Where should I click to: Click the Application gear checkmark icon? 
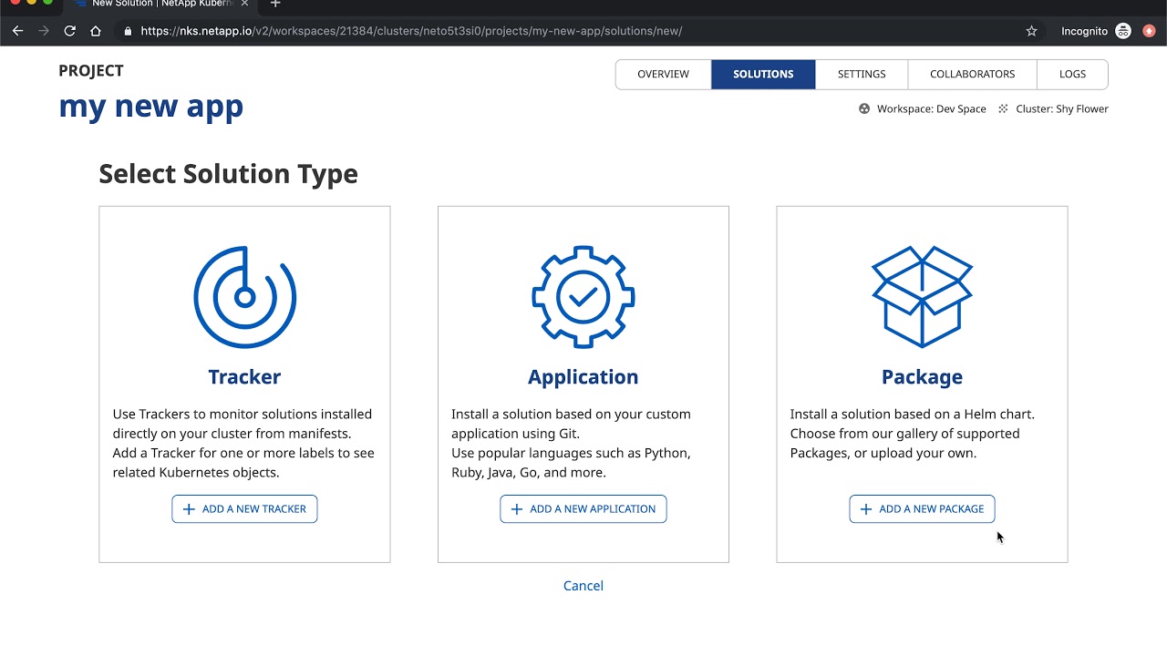click(x=583, y=297)
